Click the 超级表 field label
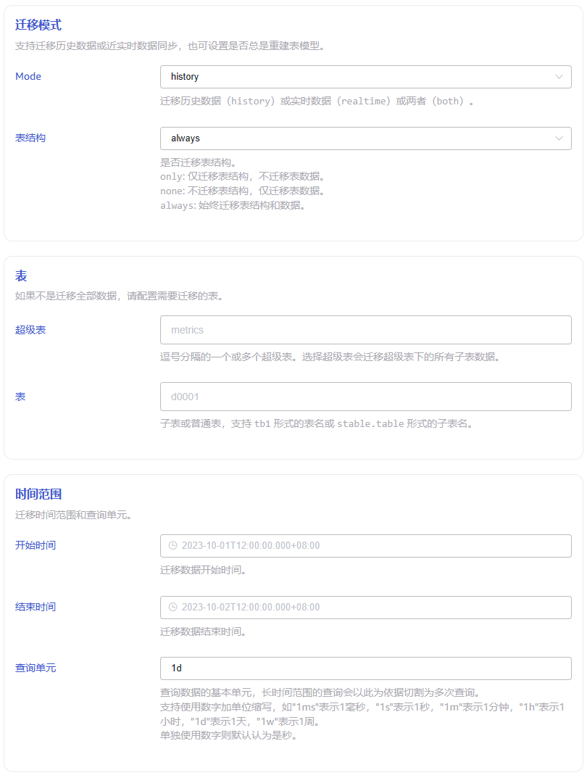Viewport: 587px width, 783px height. pos(30,330)
